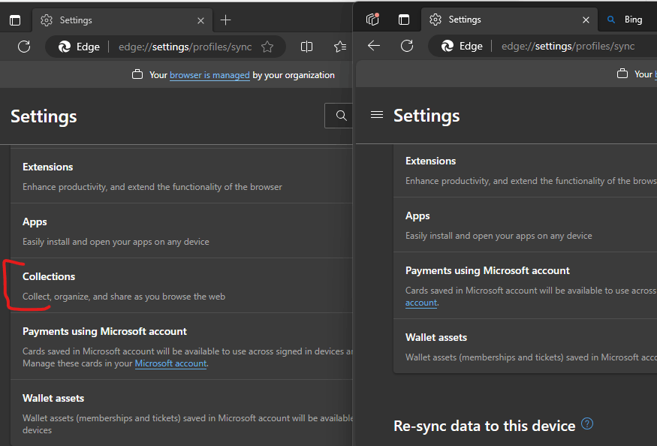Click the search icon in Settings search box
Viewport: 657px width, 446px height.
click(x=341, y=116)
